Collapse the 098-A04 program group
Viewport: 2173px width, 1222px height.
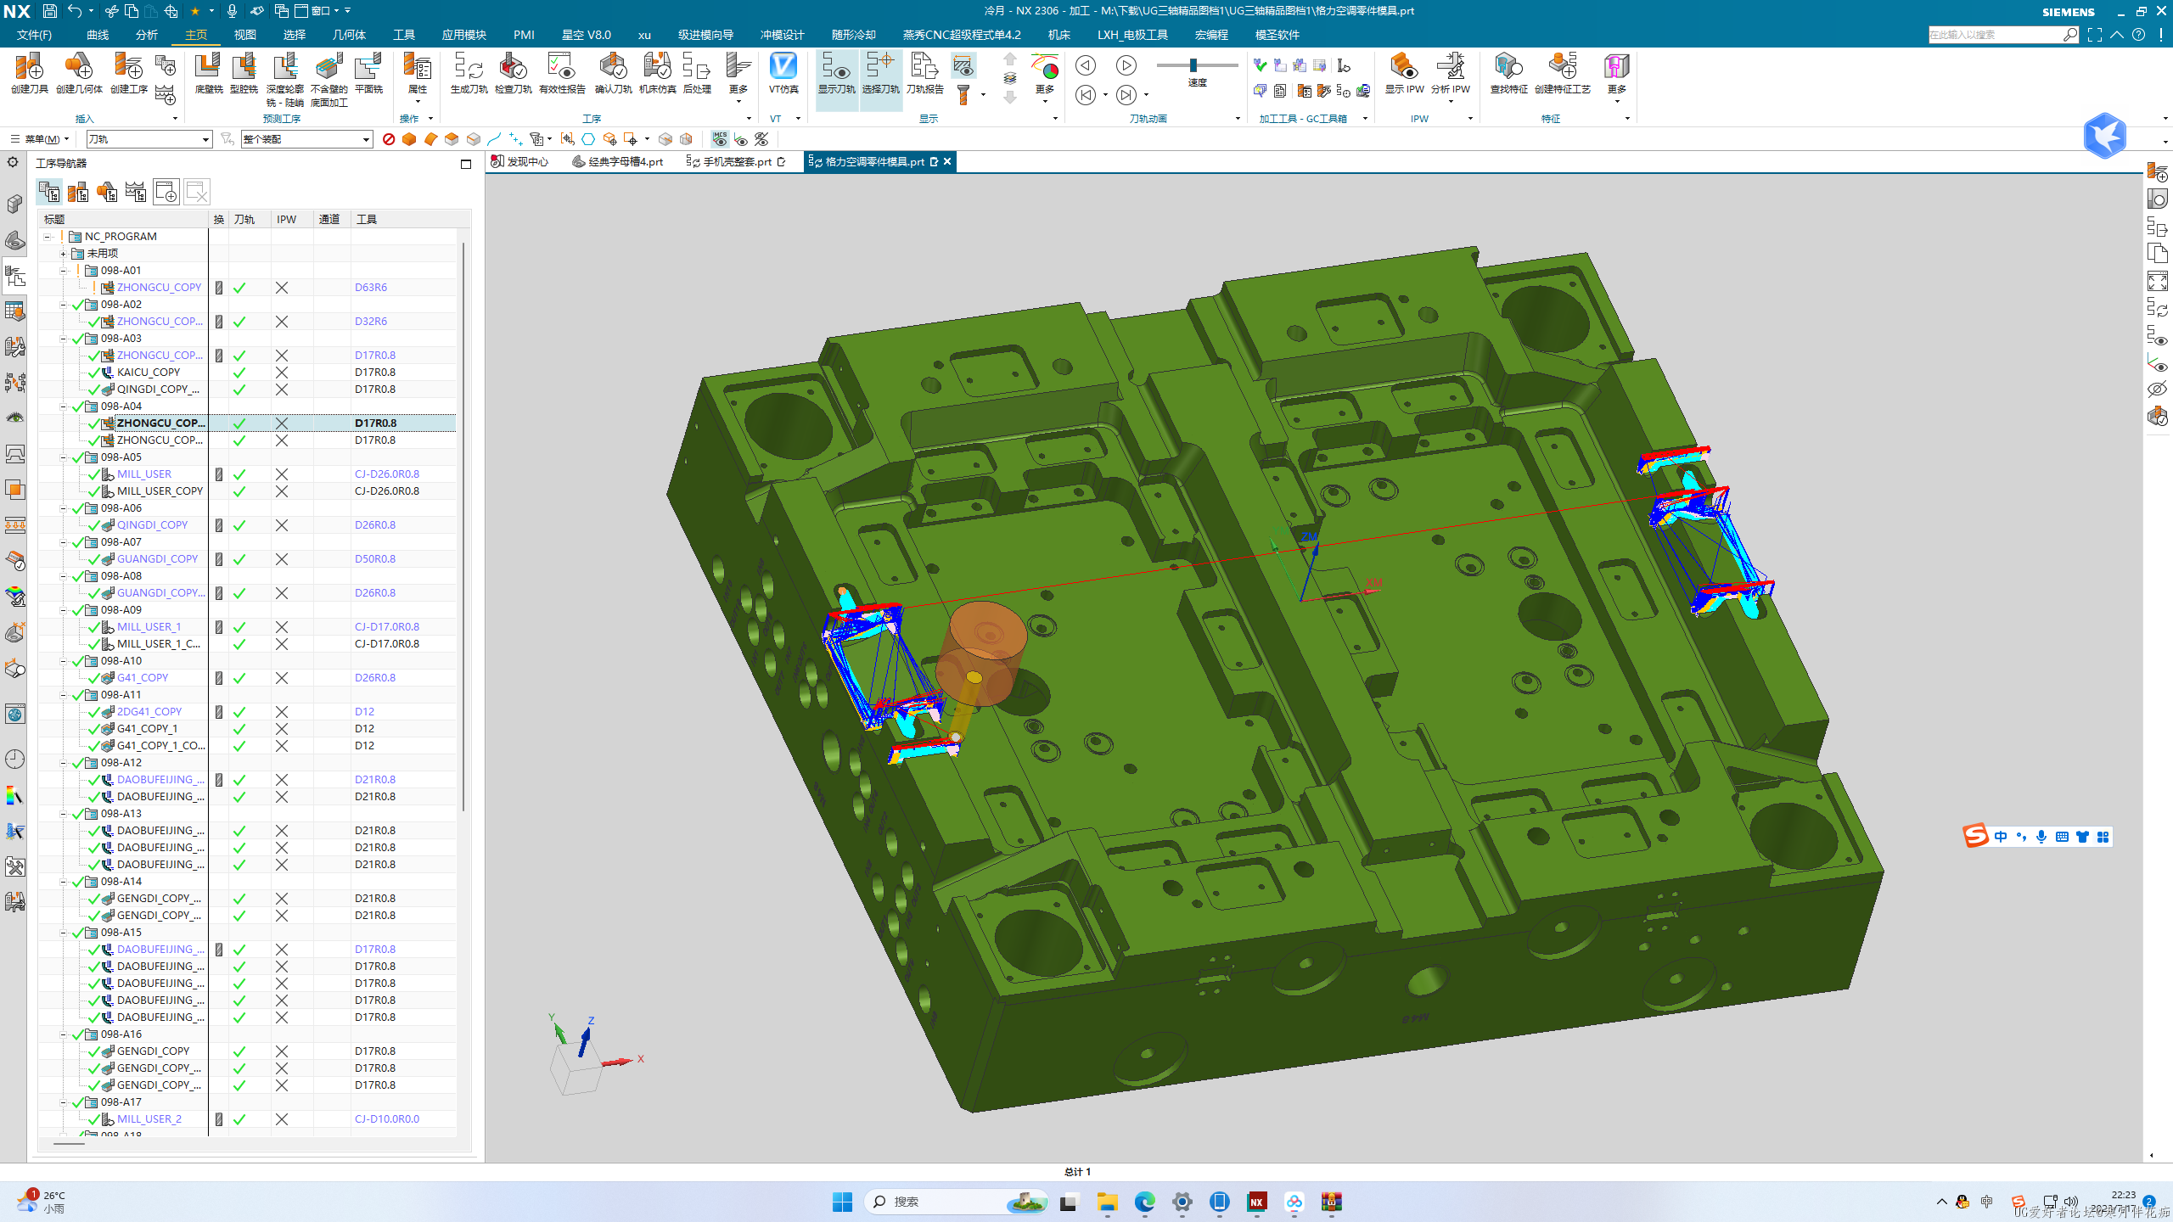[x=63, y=406]
